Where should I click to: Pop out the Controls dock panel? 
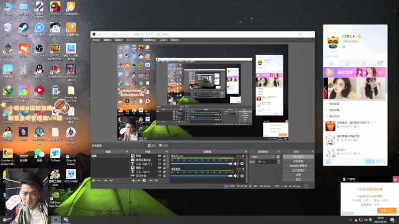click(x=312, y=152)
